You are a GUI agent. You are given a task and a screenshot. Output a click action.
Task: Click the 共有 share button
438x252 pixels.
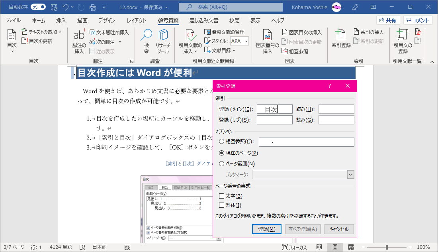(x=388, y=20)
